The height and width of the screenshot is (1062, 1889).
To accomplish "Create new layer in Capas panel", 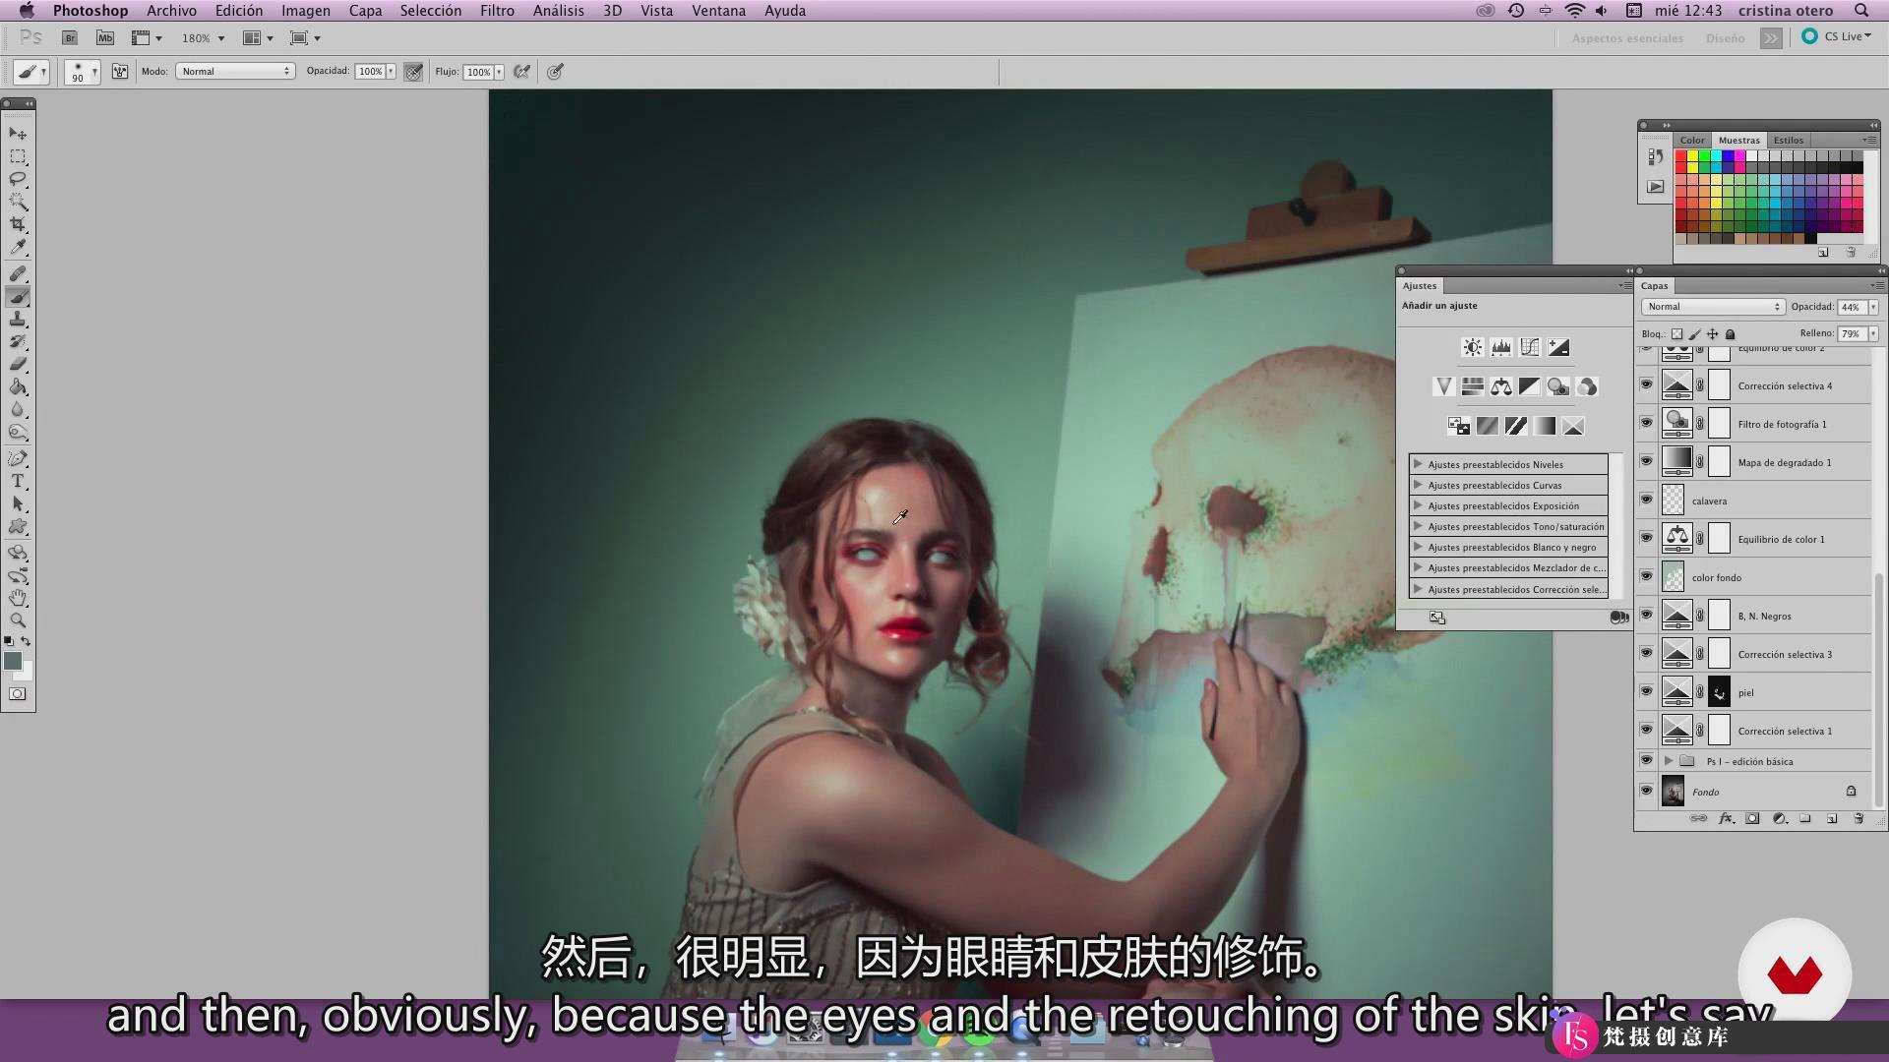I will (x=1831, y=818).
